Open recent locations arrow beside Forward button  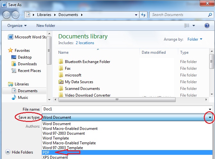tap(22, 15)
